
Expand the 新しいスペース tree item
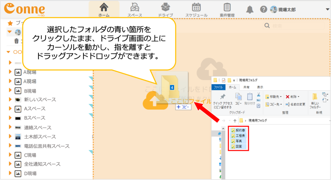[10, 100]
